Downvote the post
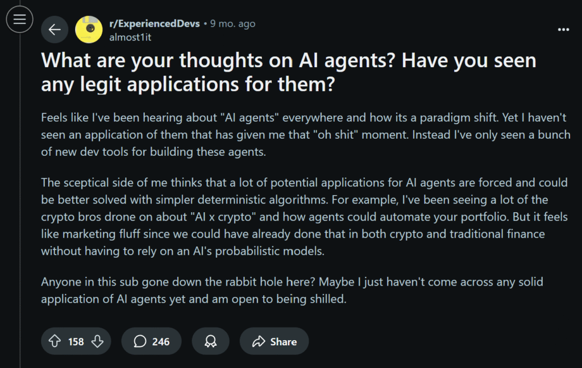This screenshot has width=582, height=368. point(97,341)
